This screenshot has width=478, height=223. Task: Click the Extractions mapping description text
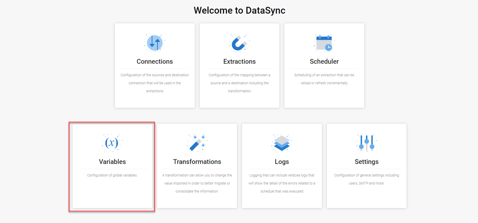239,83
